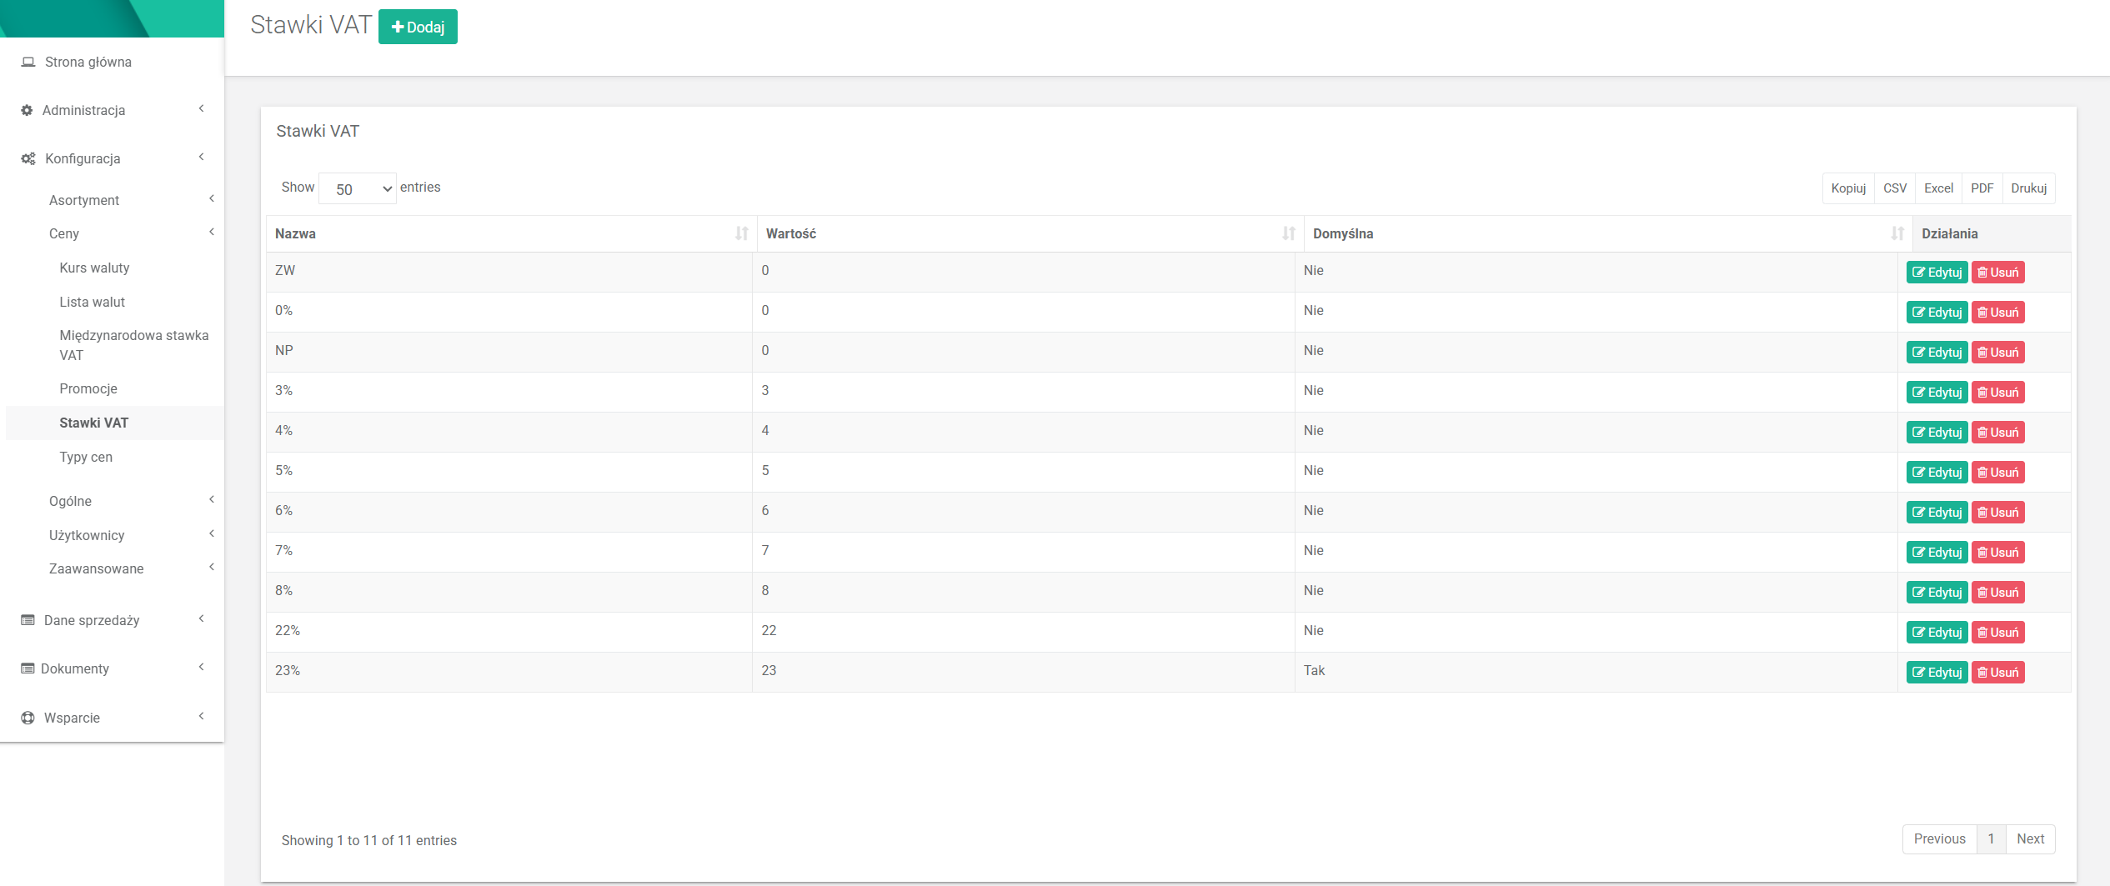This screenshot has height=886, width=2110.
Task: Expand the Użytkownicy submenu chevron
Action: point(211,534)
